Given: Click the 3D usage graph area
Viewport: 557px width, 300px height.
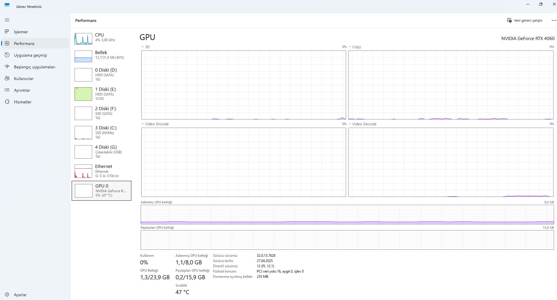Looking at the screenshot, I should click(244, 85).
